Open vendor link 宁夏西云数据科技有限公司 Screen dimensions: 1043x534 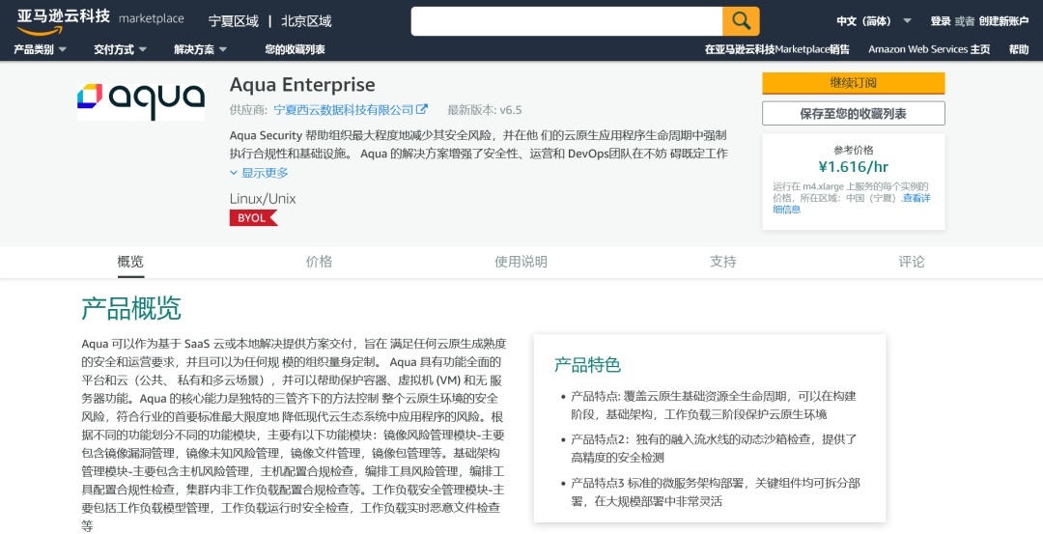click(344, 109)
